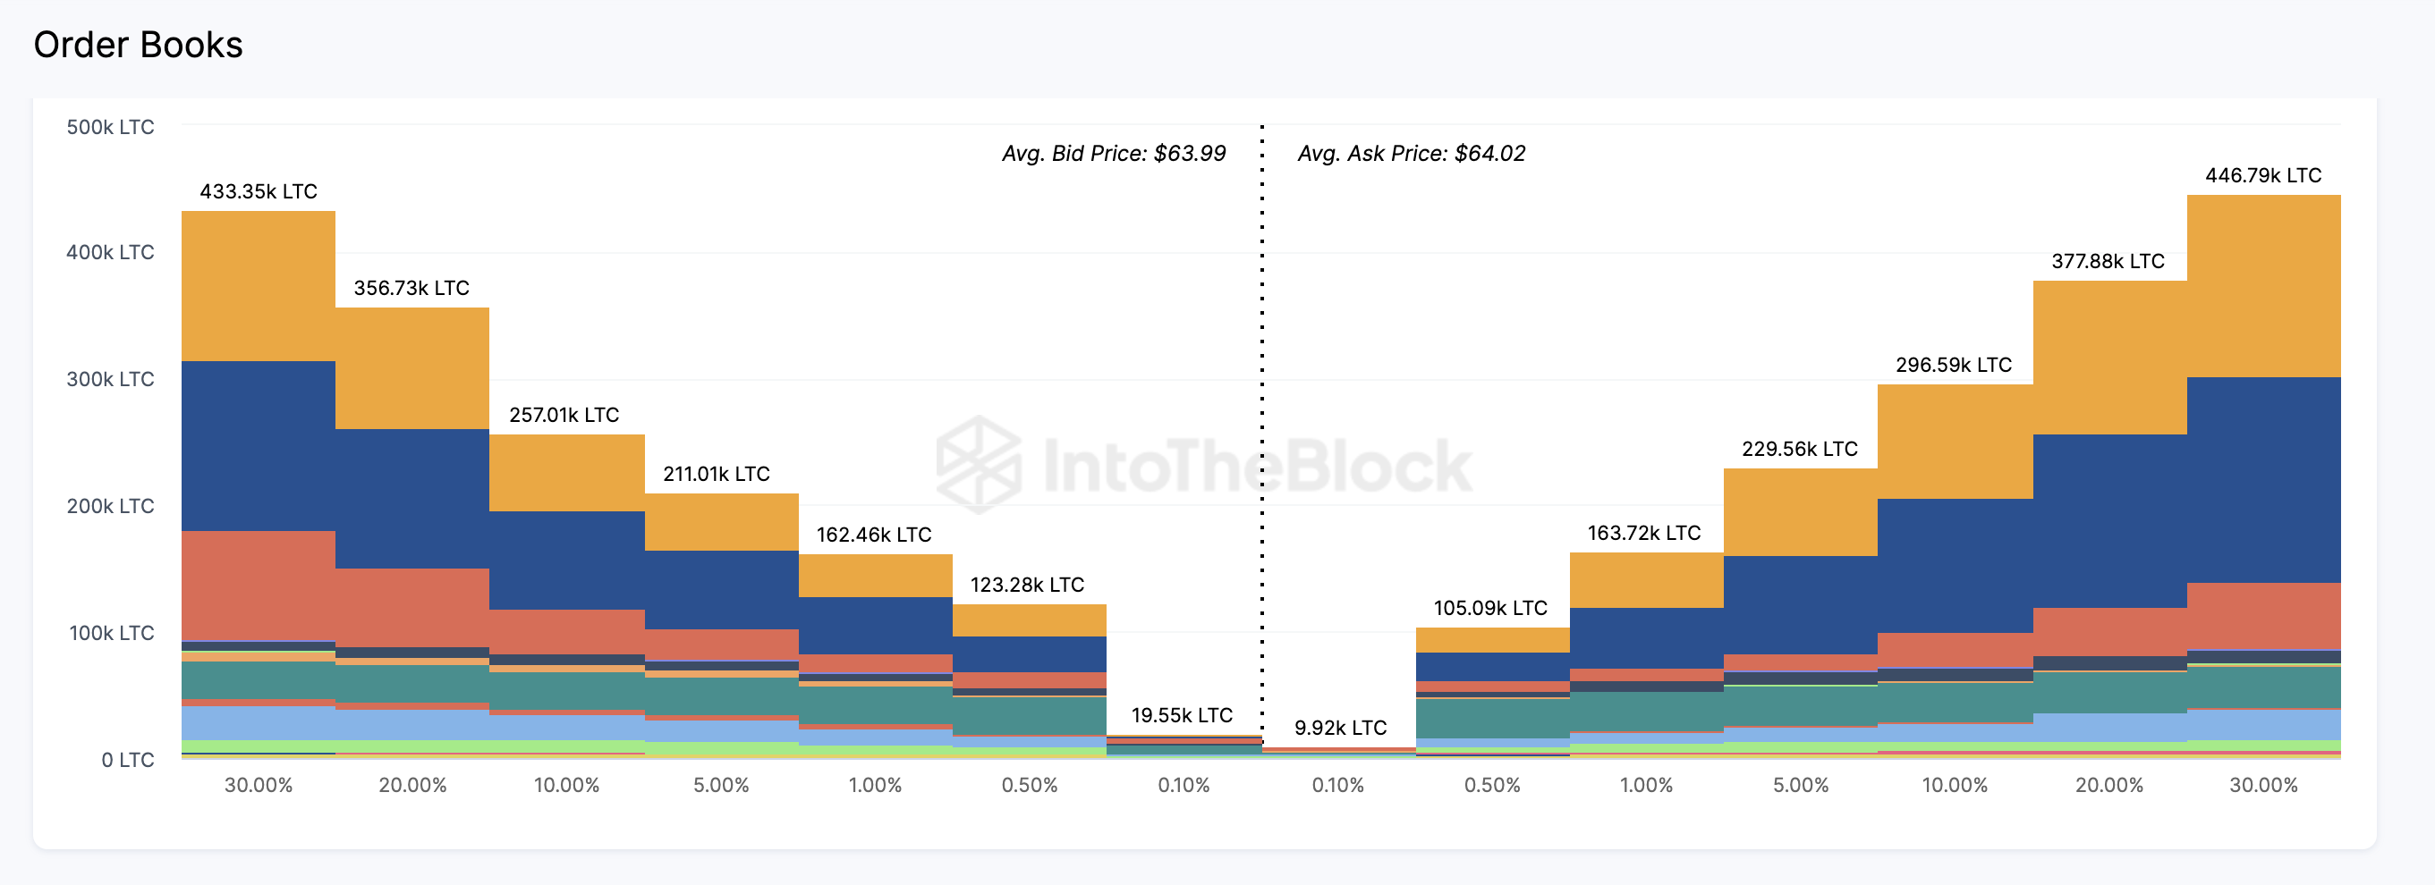Click the orange segment of the 30% bid bar
The width and height of the screenshot is (2435, 885).
click(x=258, y=286)
